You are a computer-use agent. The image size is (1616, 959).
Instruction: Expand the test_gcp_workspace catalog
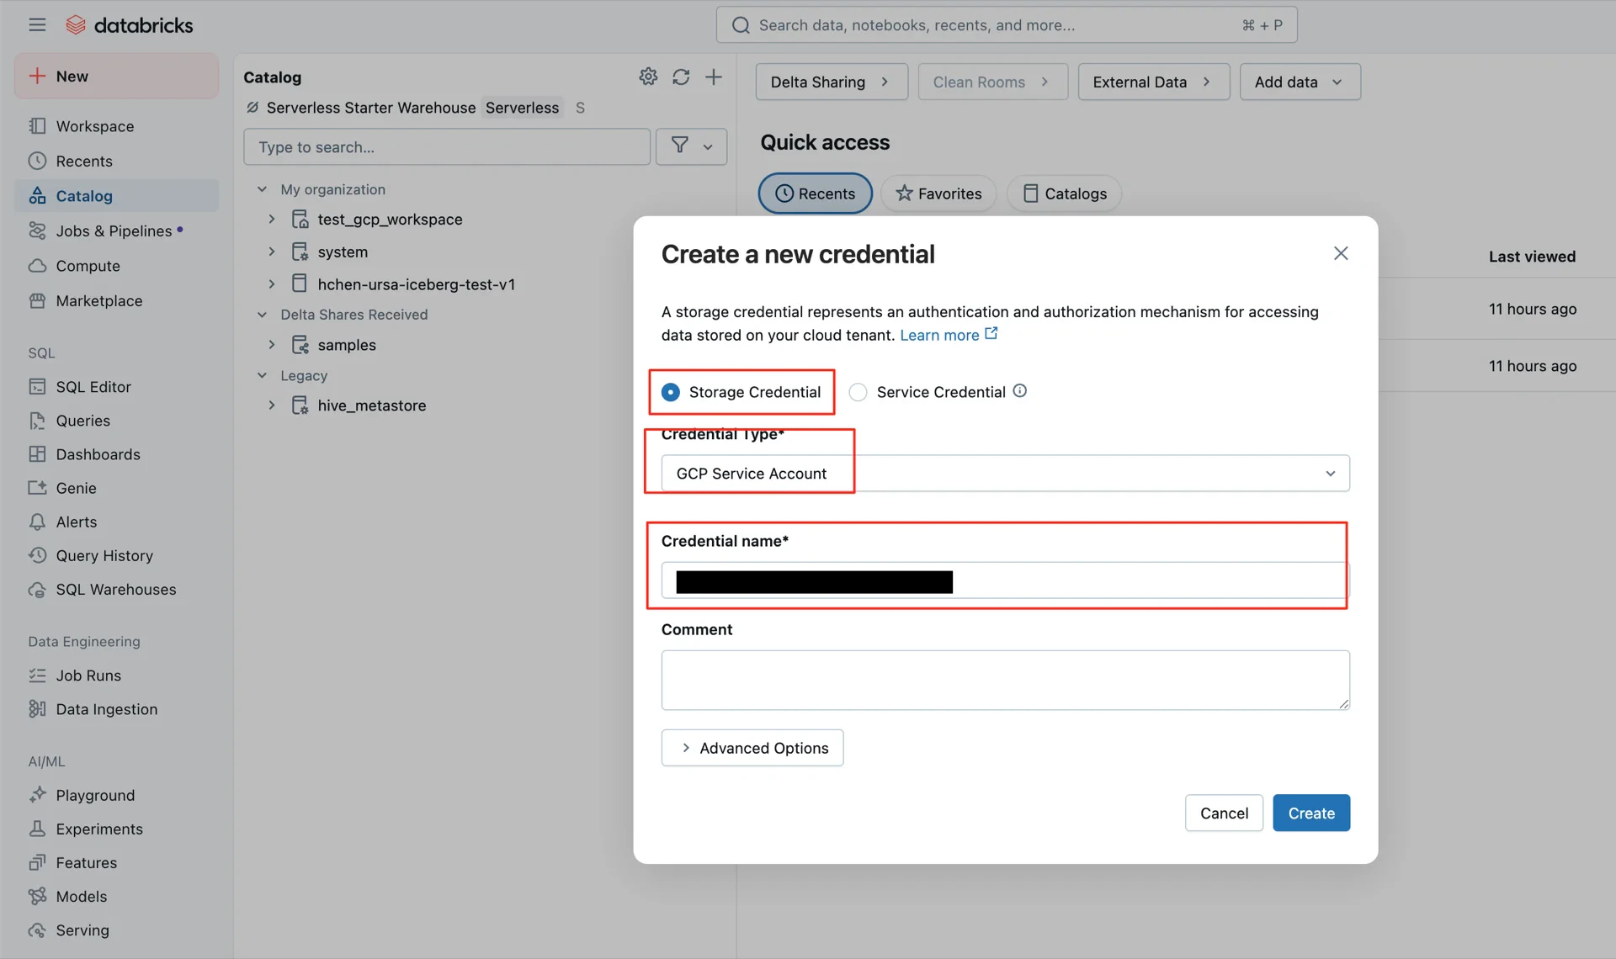(x=272, y=220)
